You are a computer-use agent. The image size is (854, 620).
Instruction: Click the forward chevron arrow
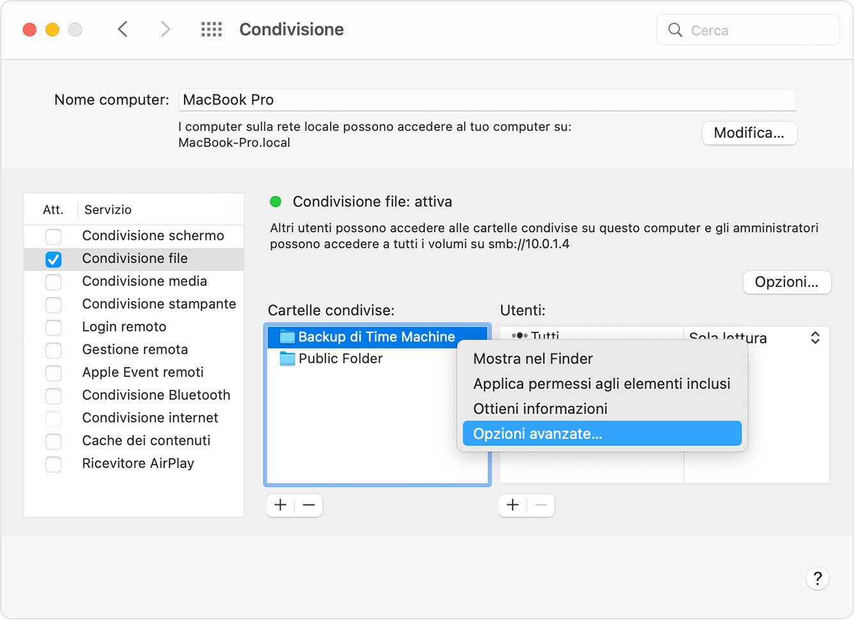tap(165, 29)
